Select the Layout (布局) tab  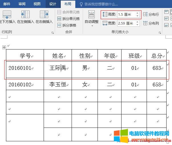click(68, 4)
